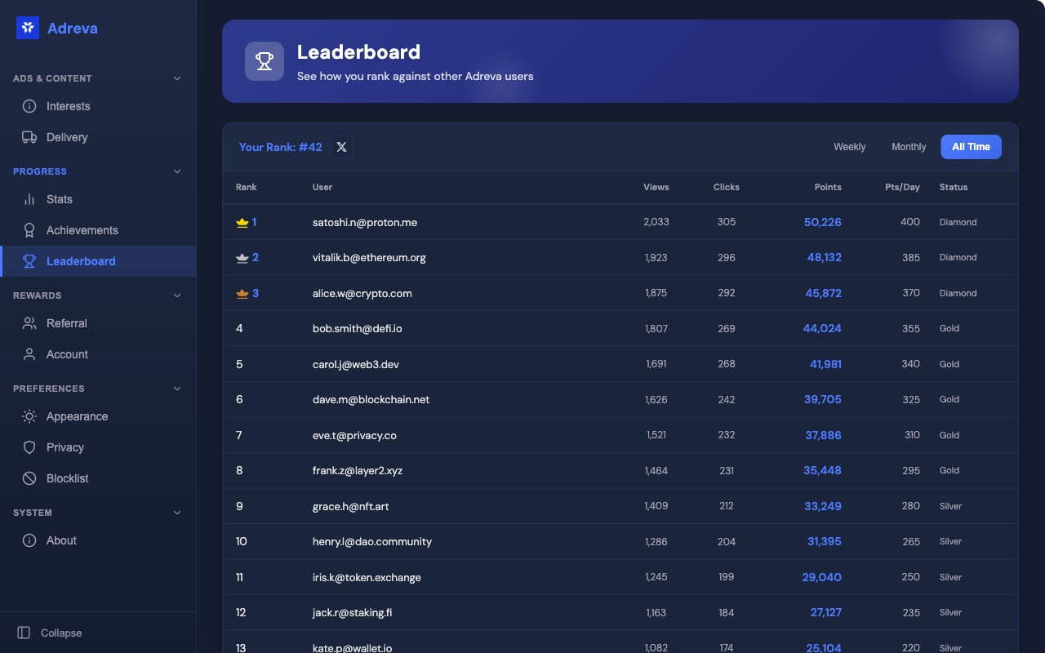Switch leaderboard to Weekly
The width and height of the screenshot is (1045, 653).
pyautogui.click(x=849, y=147)
